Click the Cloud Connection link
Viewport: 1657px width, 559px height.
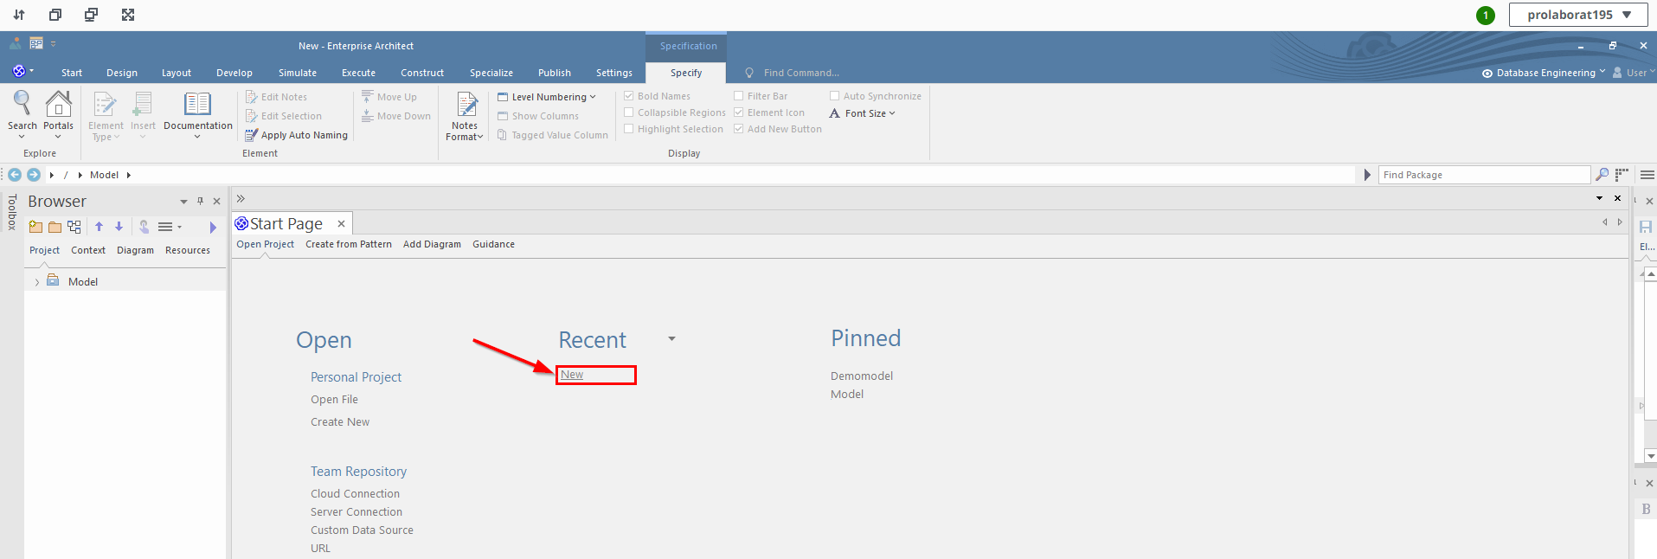pos(355,494)
